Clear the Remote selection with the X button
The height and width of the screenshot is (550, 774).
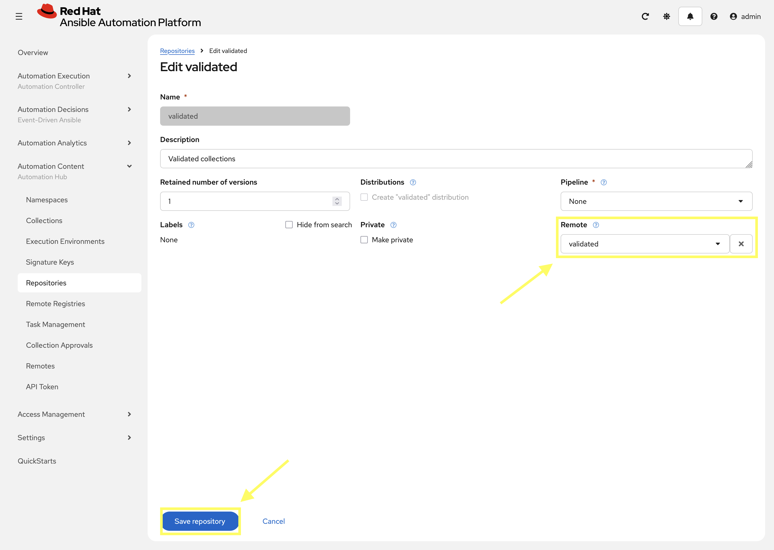coord(741,244)
